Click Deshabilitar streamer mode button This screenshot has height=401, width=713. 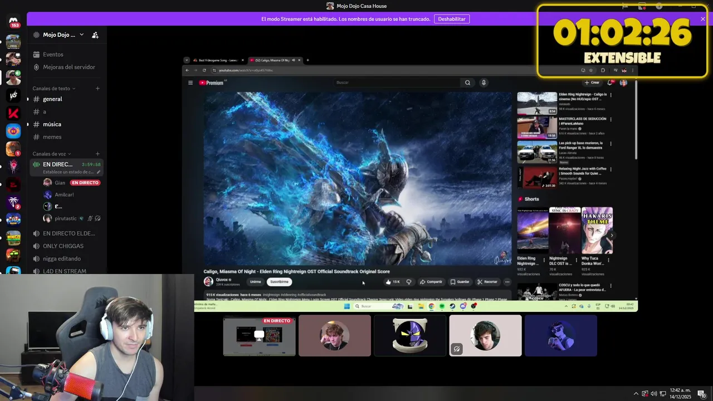point(452,19)
